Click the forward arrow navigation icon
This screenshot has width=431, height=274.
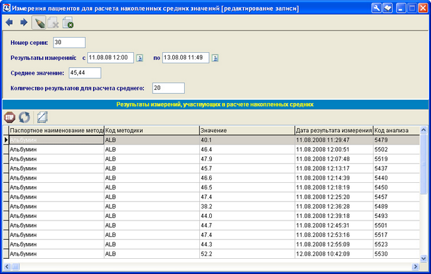[23, 23]
